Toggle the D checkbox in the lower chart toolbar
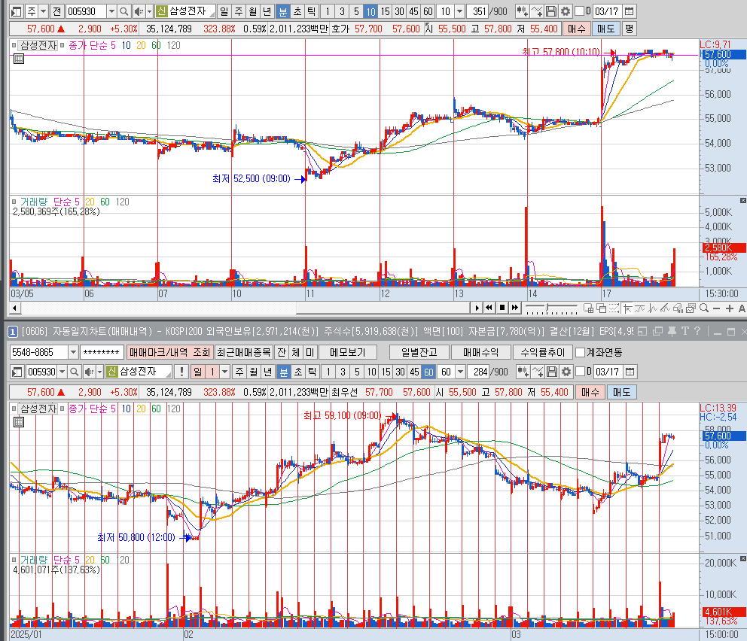Screen dimensions: 747x641 (x=581, y=371)
